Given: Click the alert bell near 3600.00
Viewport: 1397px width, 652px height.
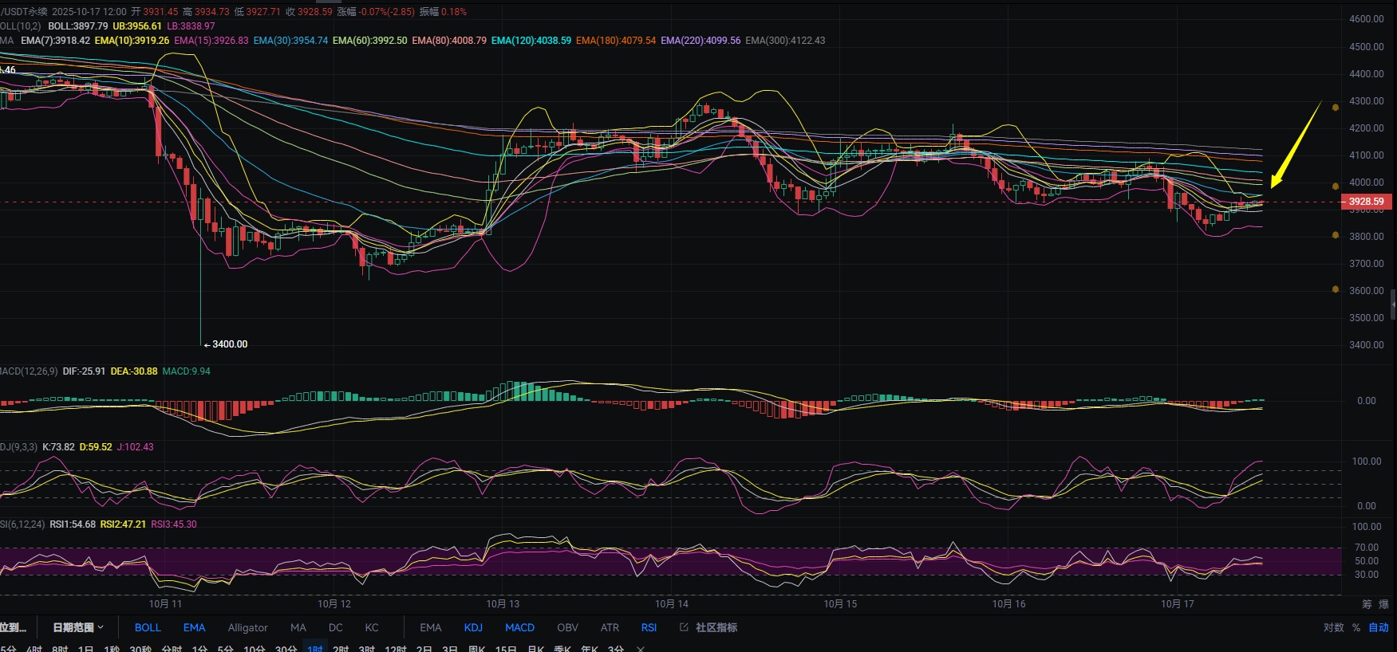Looking at the screenshot, I should coord(1336,289).
